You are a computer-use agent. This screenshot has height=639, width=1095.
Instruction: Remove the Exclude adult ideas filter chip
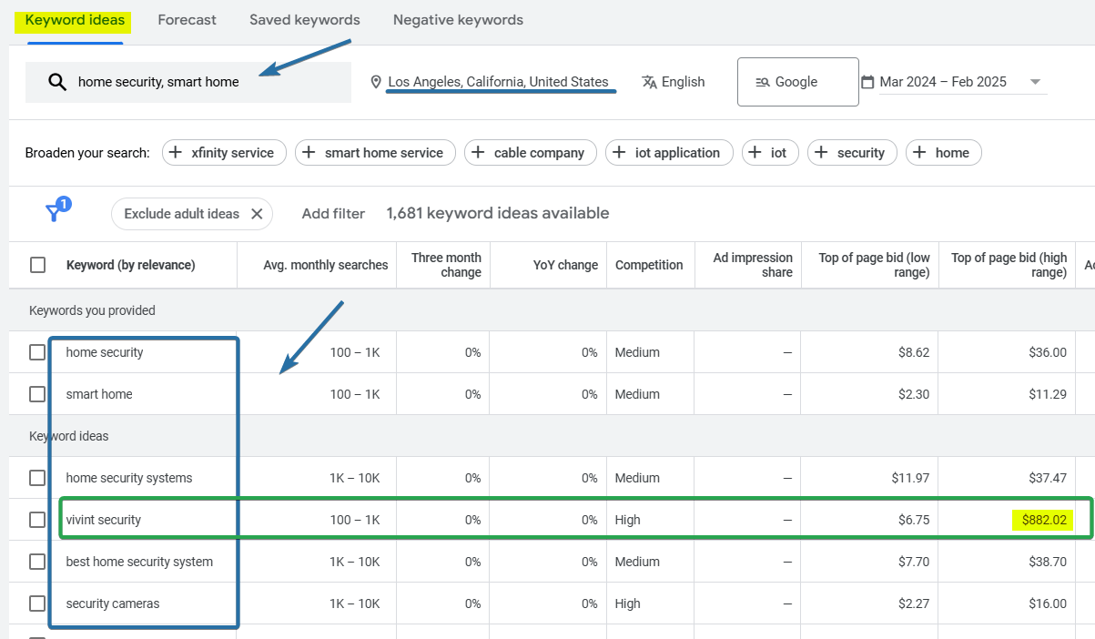click(258, 213)
